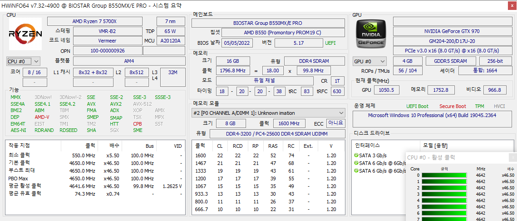Click the GDDR5 SDRAM memory type field

[451, 61]
